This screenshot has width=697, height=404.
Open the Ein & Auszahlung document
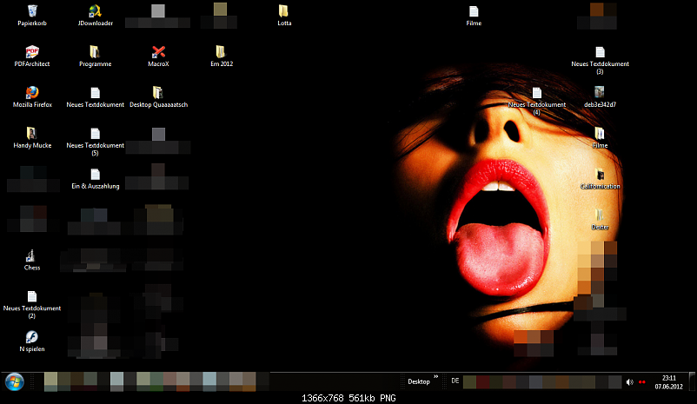tap(95, 174)
